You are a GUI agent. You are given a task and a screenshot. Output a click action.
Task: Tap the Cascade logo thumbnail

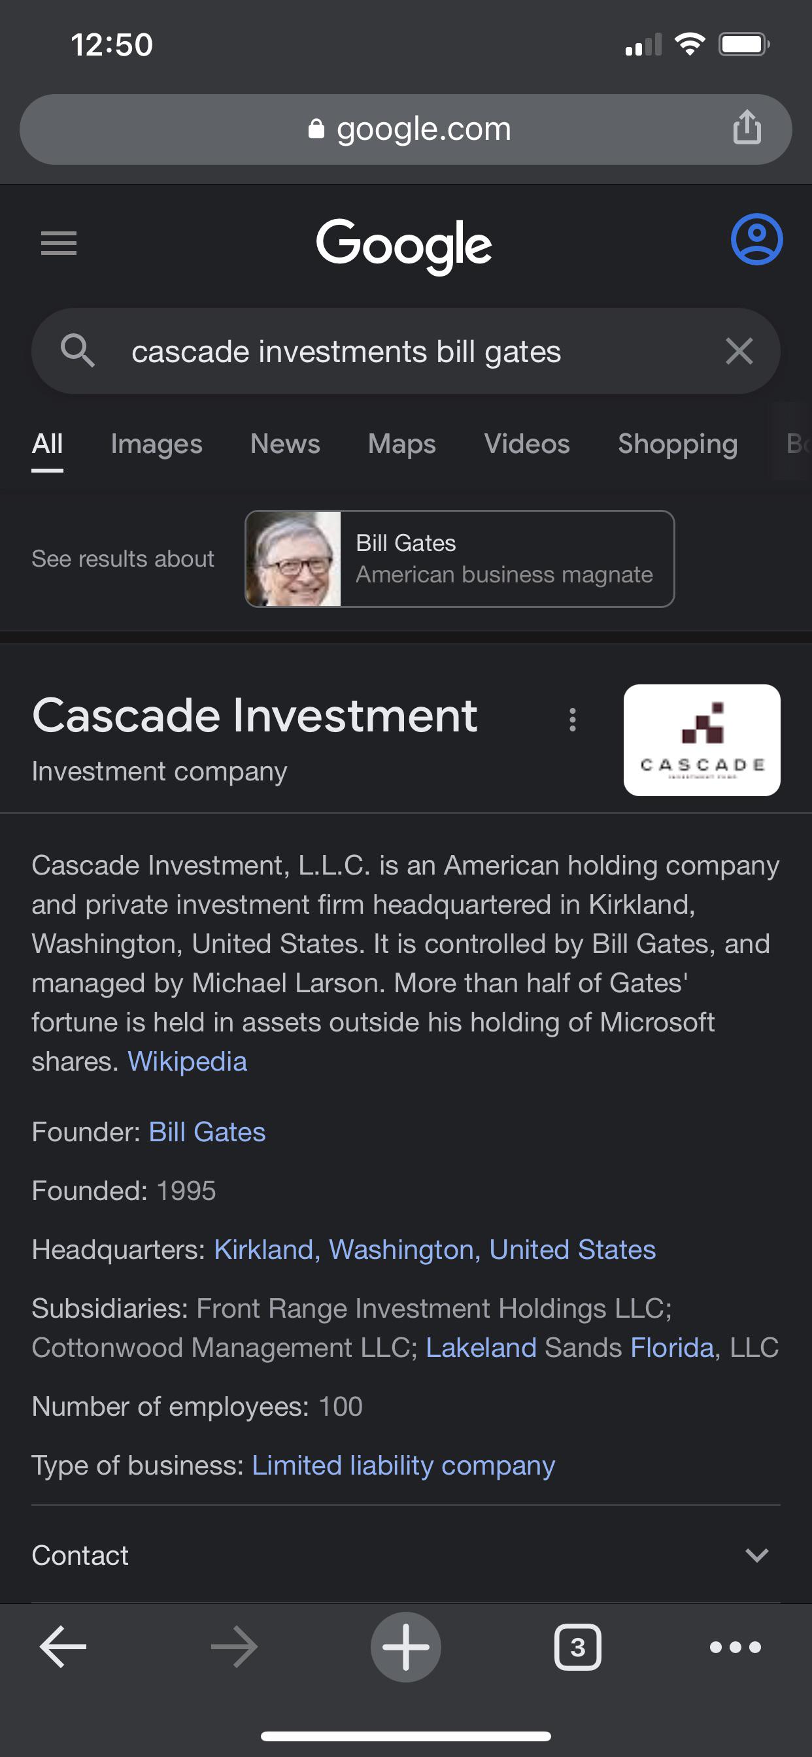702,740
